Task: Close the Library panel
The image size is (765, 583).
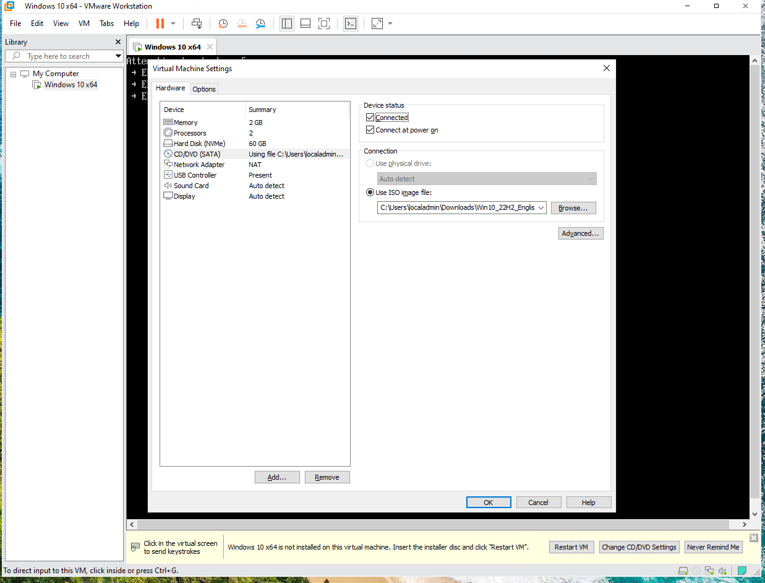Action: [x=118, y=42]
